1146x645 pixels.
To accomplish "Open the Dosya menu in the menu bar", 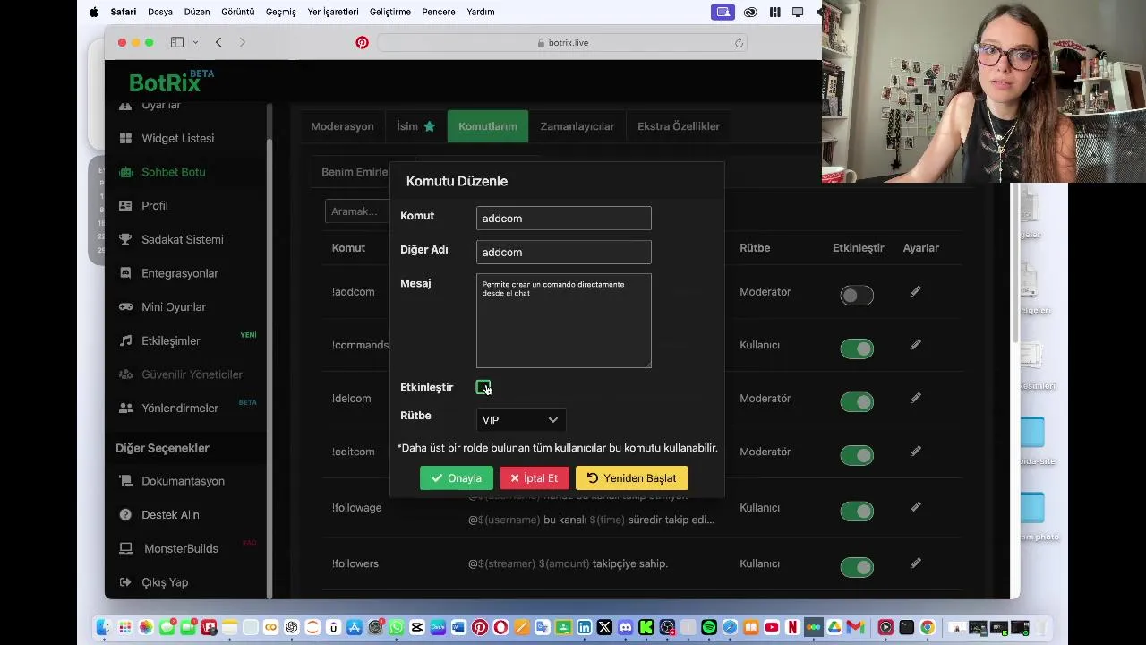I will [160, 12].
